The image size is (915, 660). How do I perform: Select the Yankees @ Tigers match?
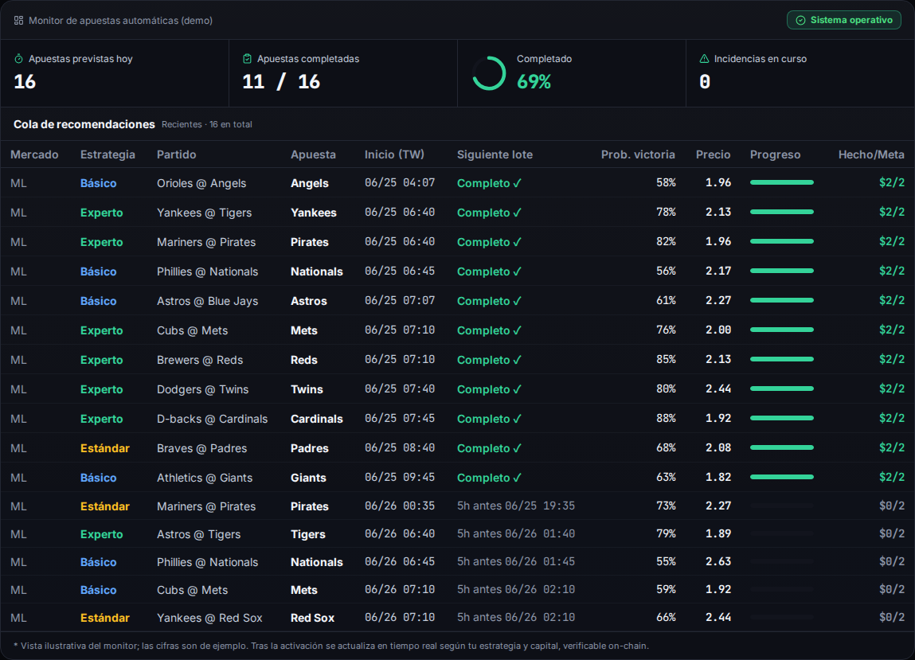(204, 213)
